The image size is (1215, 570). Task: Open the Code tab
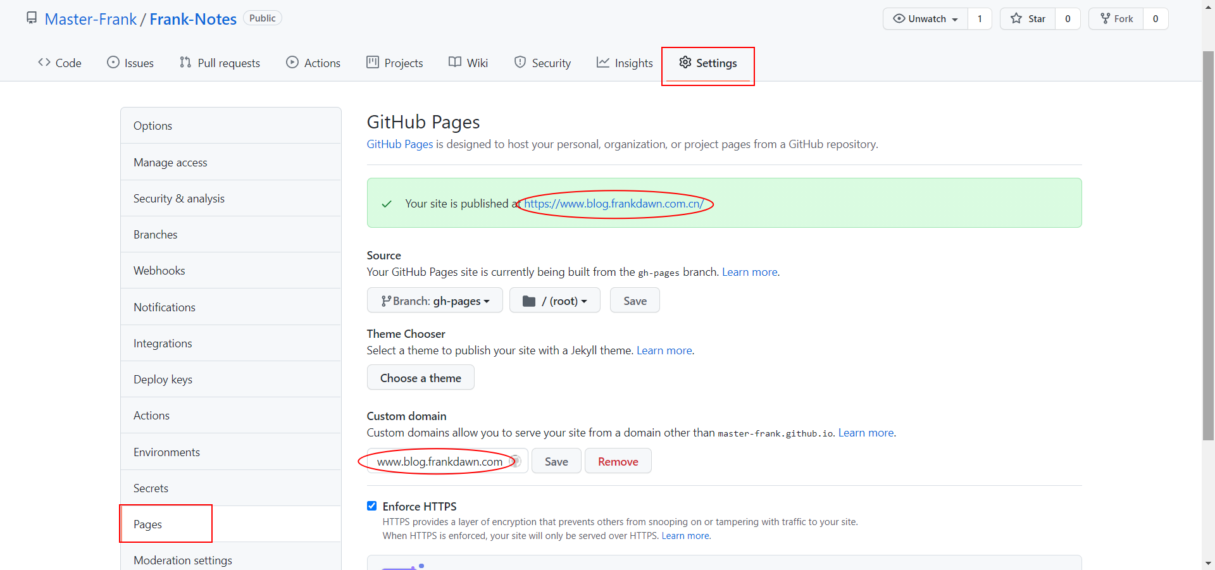(x=59, y=63)
